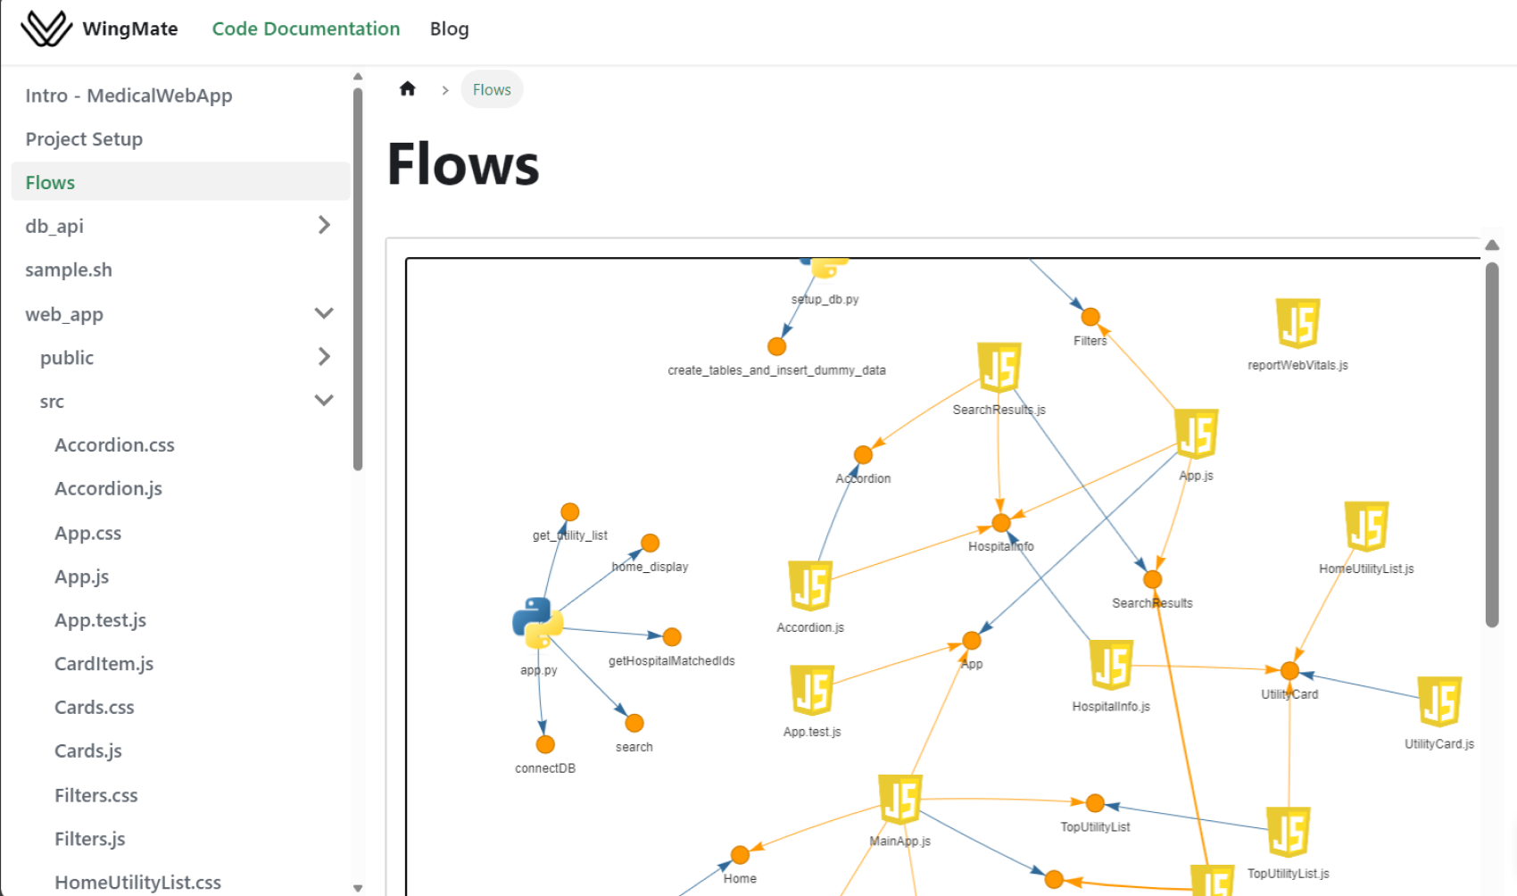Select the create_tables_and_insert_dummy_data node
This screenshot has width=1517, height=896.
tap(777, 346)
